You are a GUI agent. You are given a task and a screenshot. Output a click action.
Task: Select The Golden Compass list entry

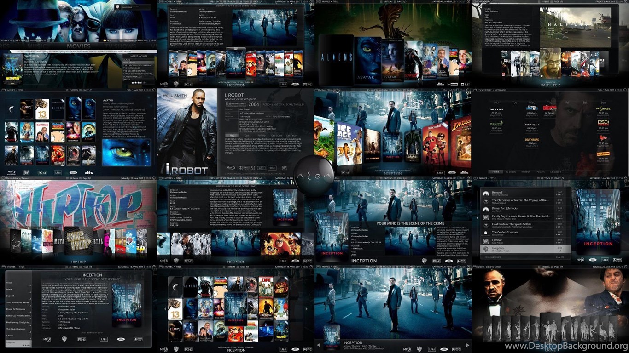pos(525,233)
